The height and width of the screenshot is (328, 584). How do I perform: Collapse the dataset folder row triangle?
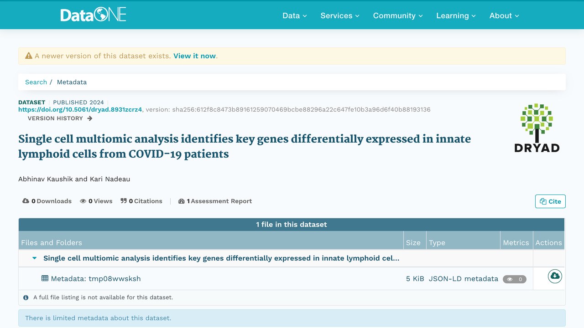pyautogui.click(x=34, y=258)
